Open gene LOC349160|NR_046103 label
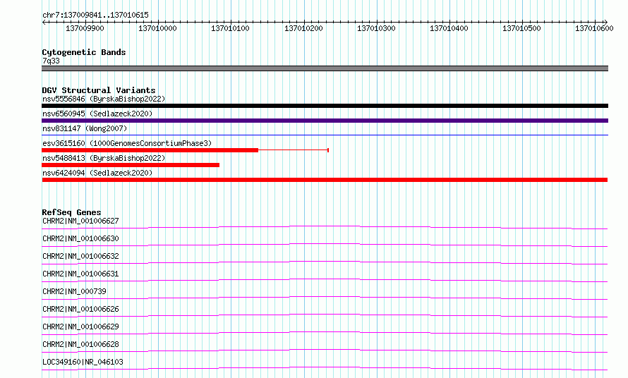This screenshot has height=378, width=628. 83,362
